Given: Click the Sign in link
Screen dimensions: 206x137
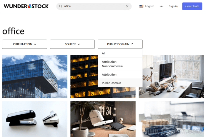Looking at the screenshot, I should (x=173, y=6).
